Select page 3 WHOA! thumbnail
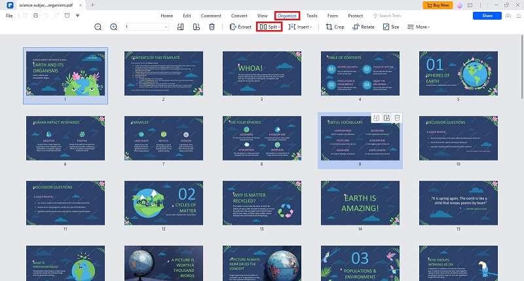524x281 pixels. [x=262, y=73]
